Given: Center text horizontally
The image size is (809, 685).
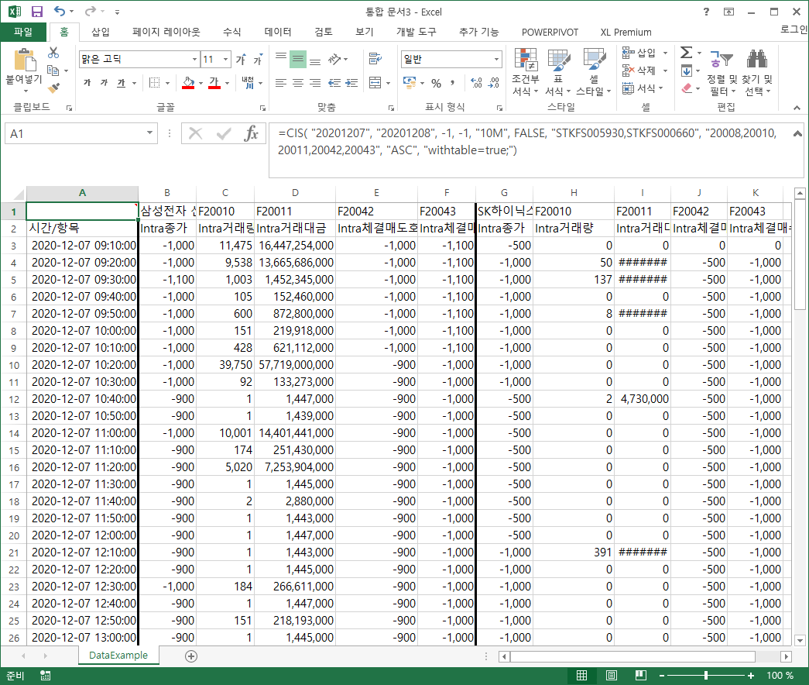Looking at the screenshot, I should click(298, 83).
